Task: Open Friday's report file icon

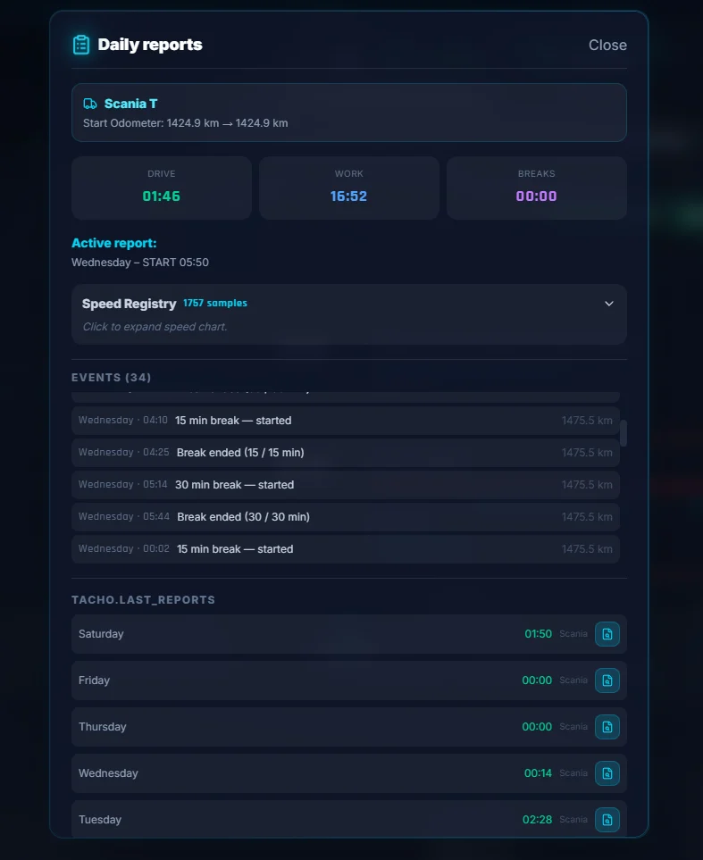Action: [x=607, y=680]
